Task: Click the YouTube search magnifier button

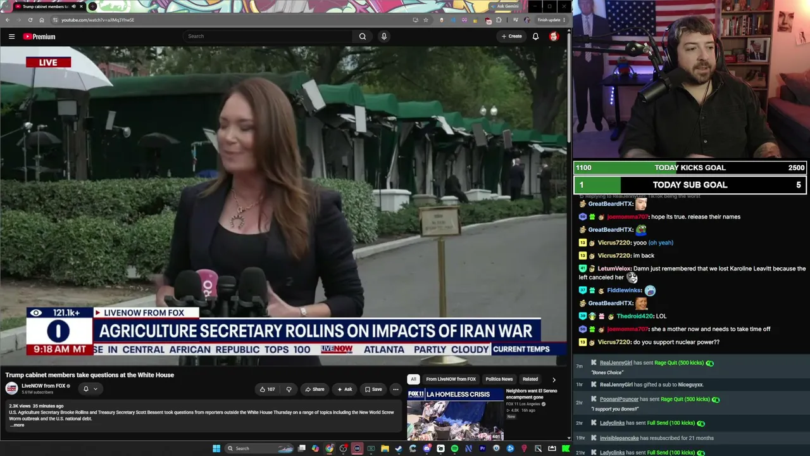Action: [363, 36]
